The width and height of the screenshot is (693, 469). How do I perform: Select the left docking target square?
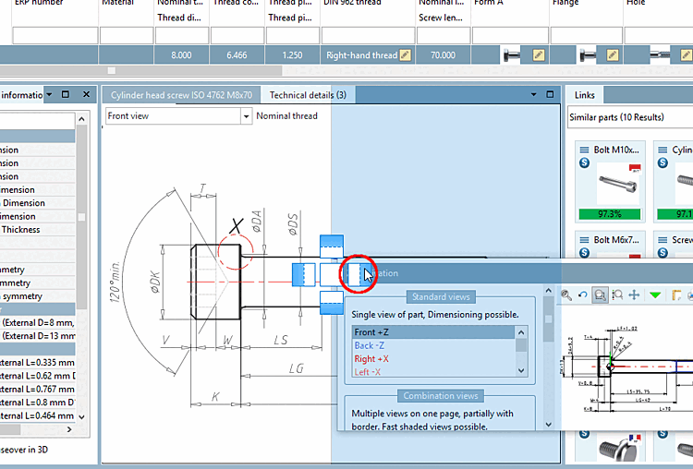(304, 274)
